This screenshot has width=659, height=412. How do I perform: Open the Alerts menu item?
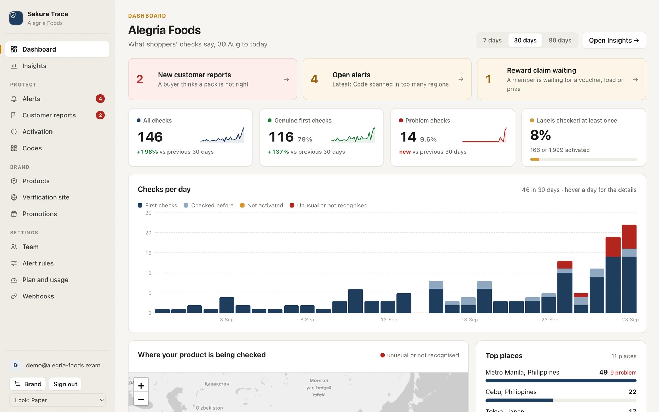tap(57, 99)
